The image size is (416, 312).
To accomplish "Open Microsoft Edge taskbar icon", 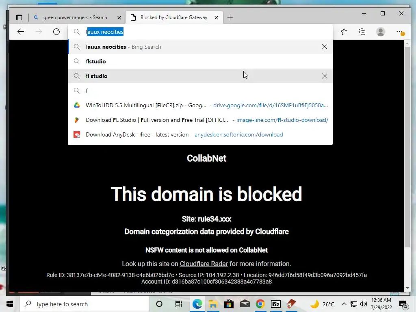I will pyautogui.click(x=197, y=304).
